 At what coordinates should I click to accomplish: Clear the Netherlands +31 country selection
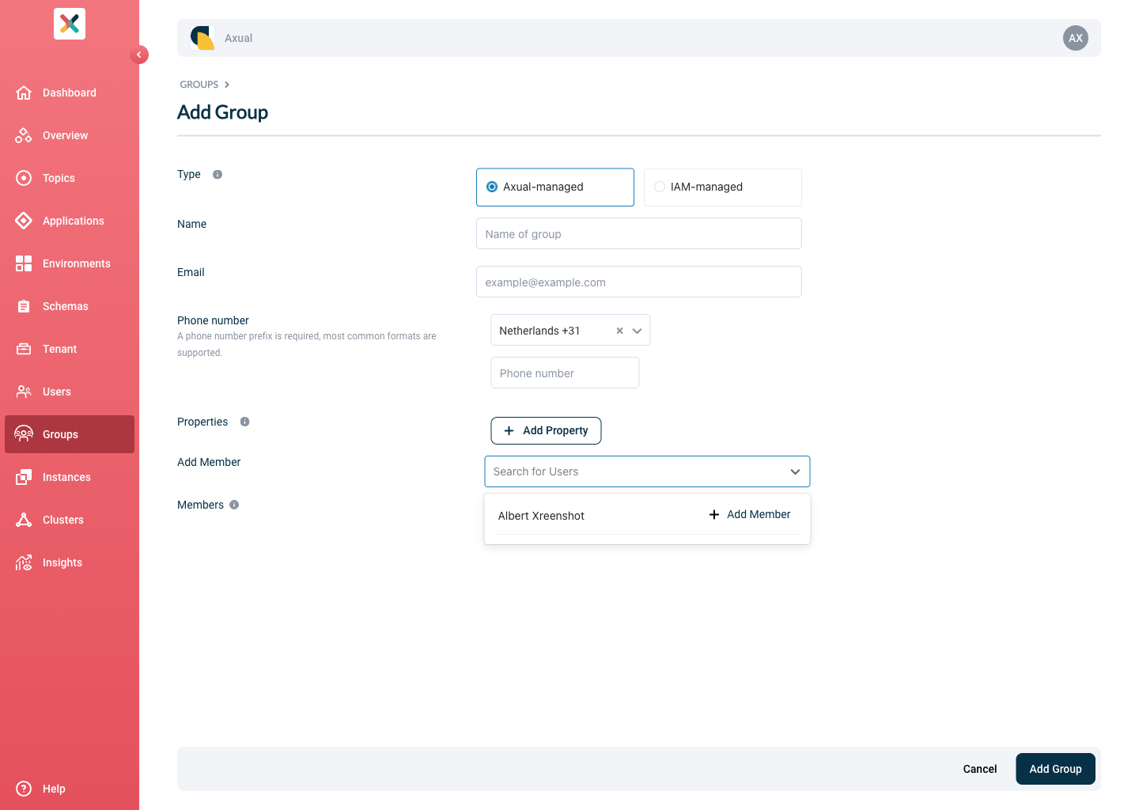click(619, 331)
